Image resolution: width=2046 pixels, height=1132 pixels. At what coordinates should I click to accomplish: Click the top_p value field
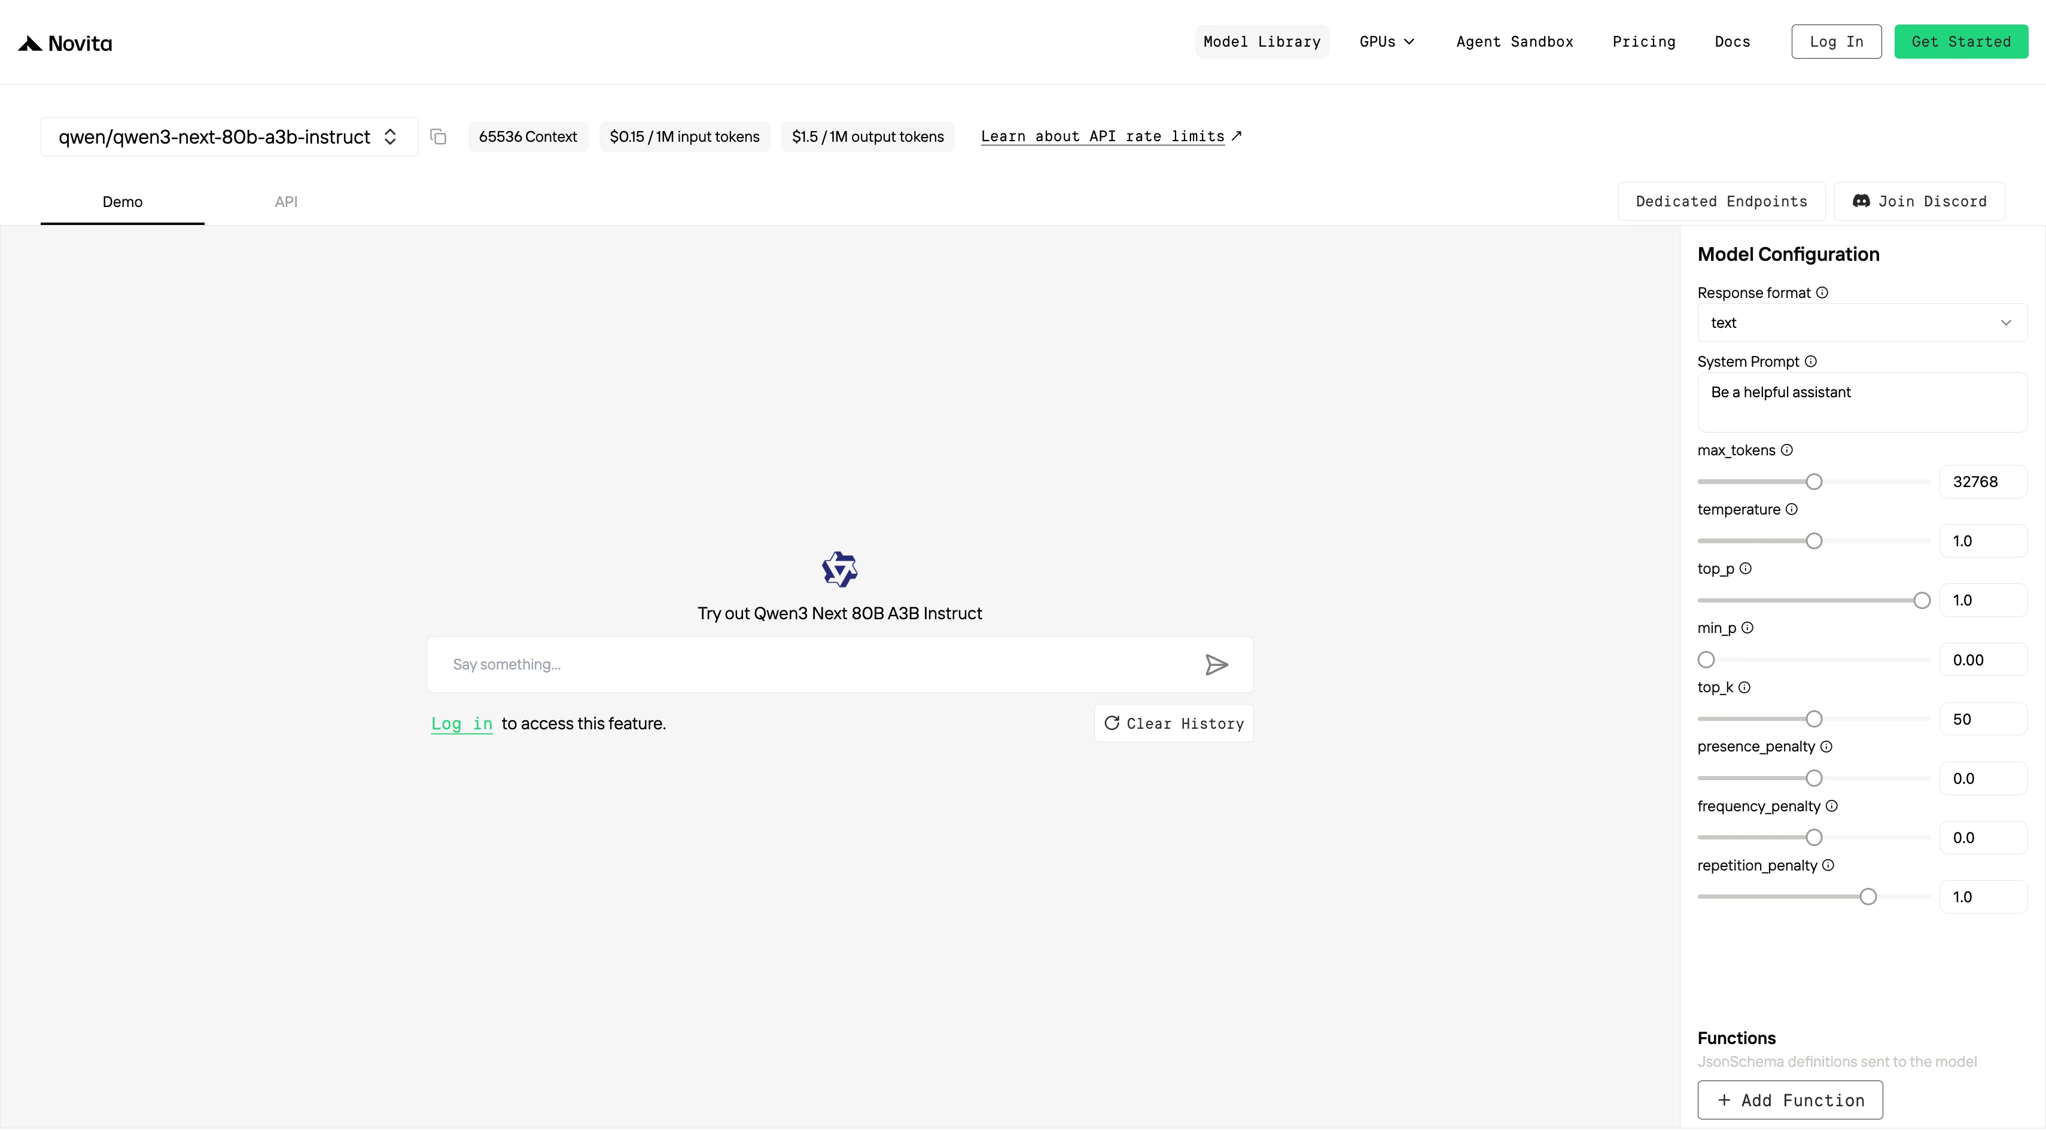point(1983,601)
